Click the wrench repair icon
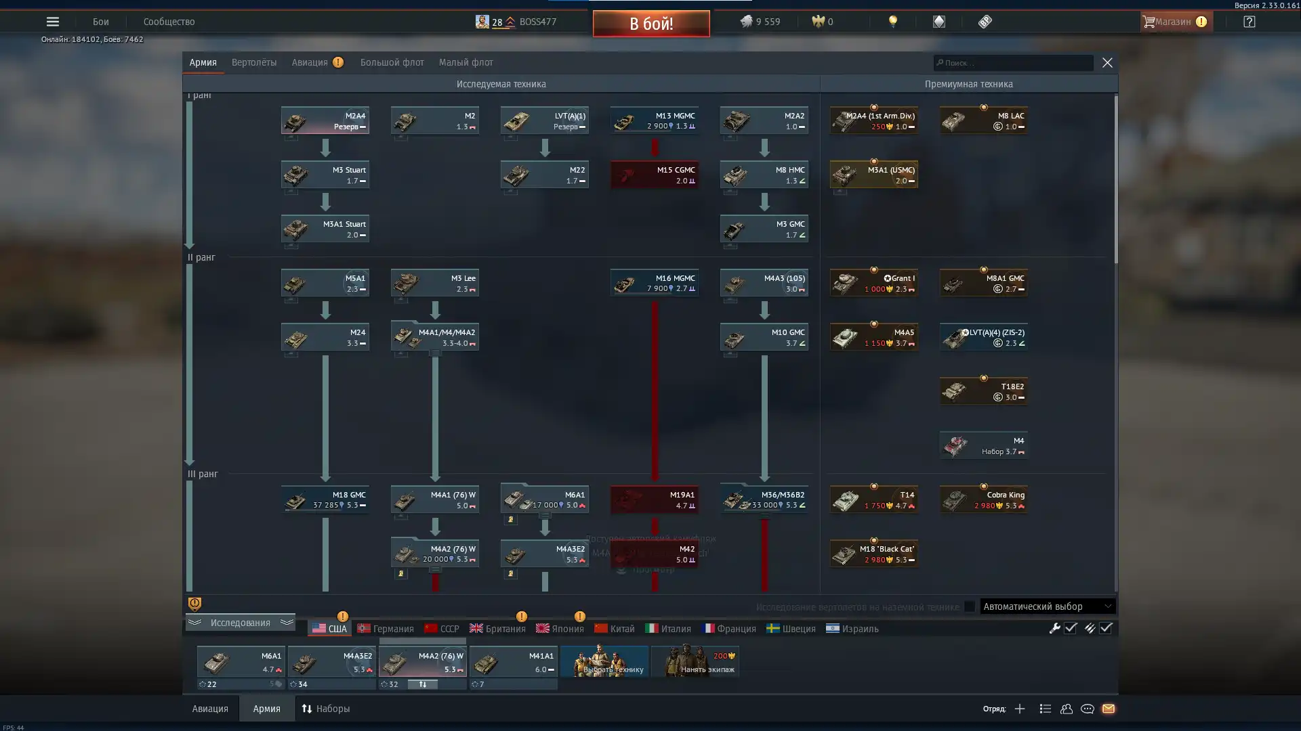Screen dimensions: 1301x731 tap(1054, 628)
